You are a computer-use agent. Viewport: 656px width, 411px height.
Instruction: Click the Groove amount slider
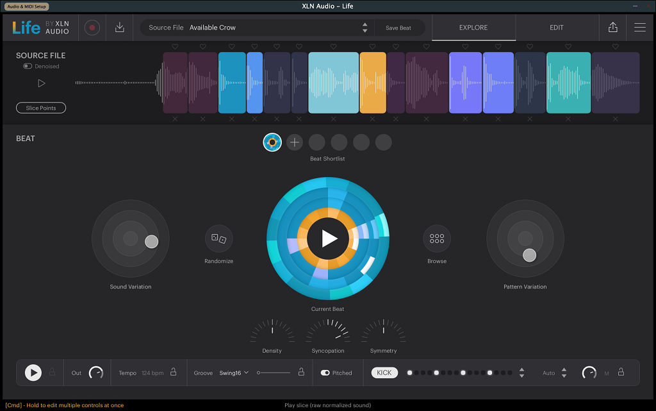274,373
